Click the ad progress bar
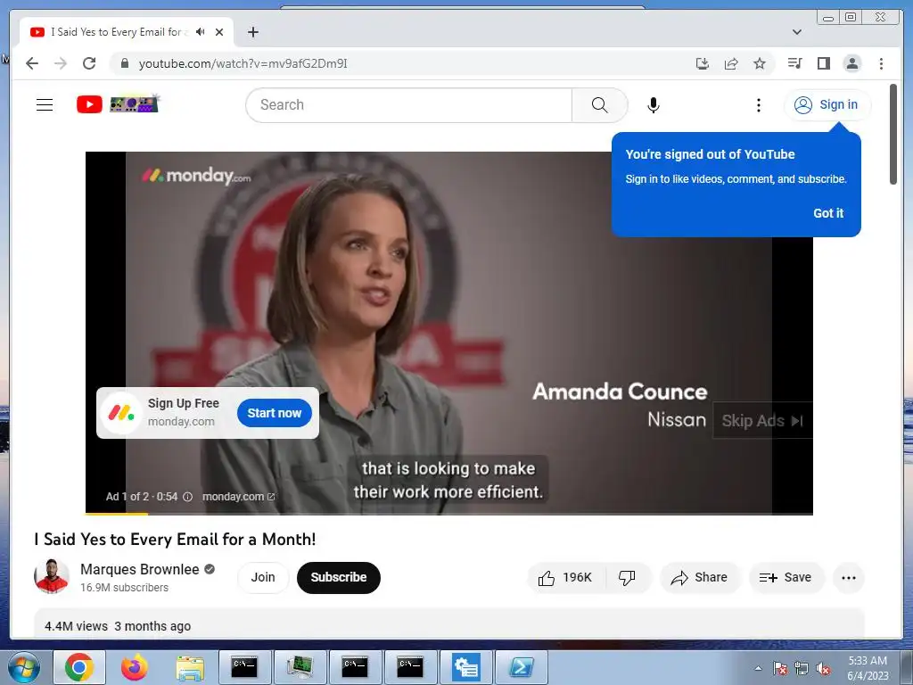 tap(449, 513)
